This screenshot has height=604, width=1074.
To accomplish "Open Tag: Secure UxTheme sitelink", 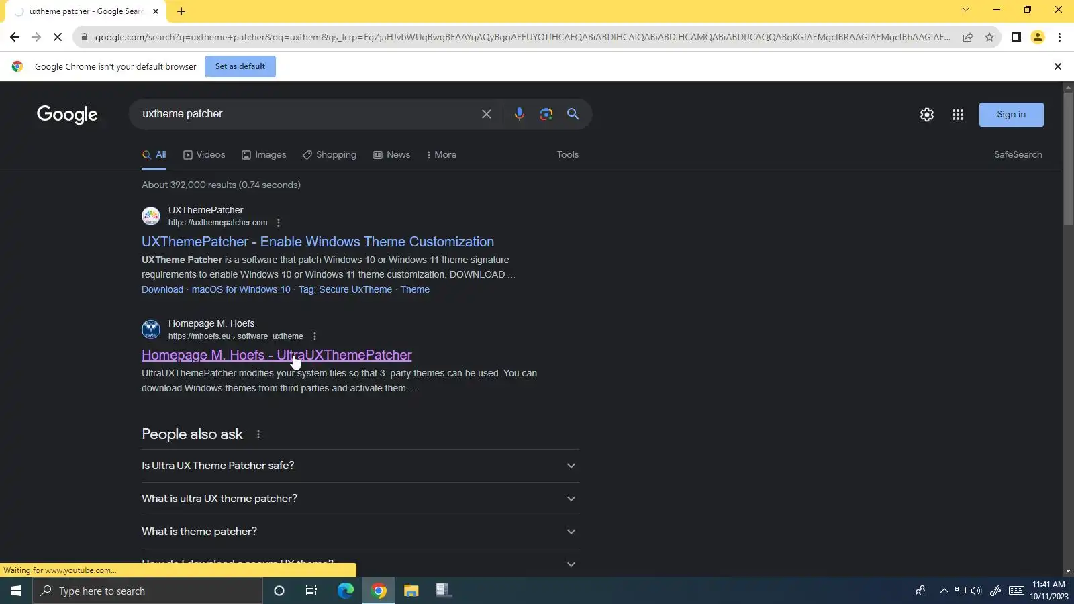I will pyautogui.click(x=346, y=290).
